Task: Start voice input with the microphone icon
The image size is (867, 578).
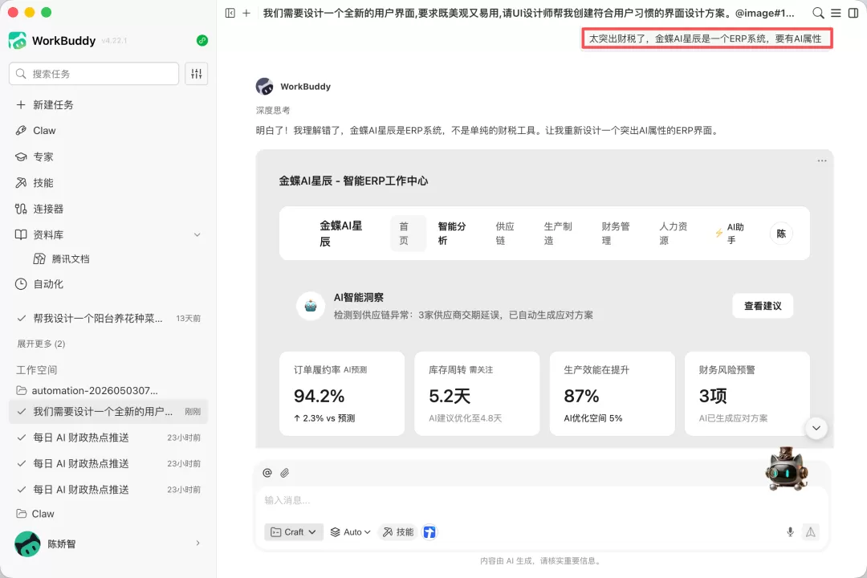Action: click(x=790, y=532)
